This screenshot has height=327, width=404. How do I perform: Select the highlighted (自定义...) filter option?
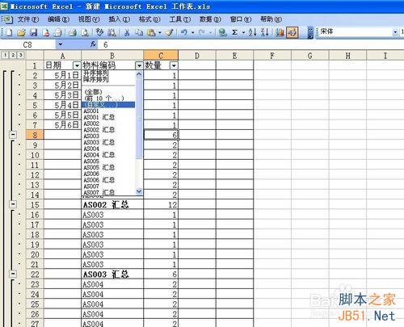coord(108,105)
